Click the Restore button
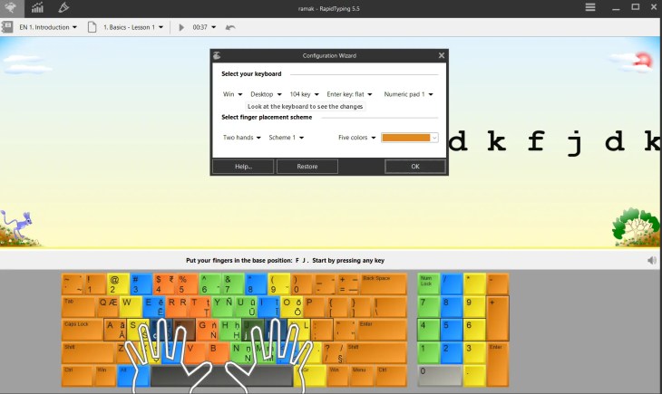 [307, 167]
